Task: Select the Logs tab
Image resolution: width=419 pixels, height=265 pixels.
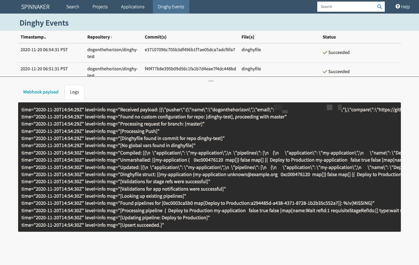Action: 74,92
